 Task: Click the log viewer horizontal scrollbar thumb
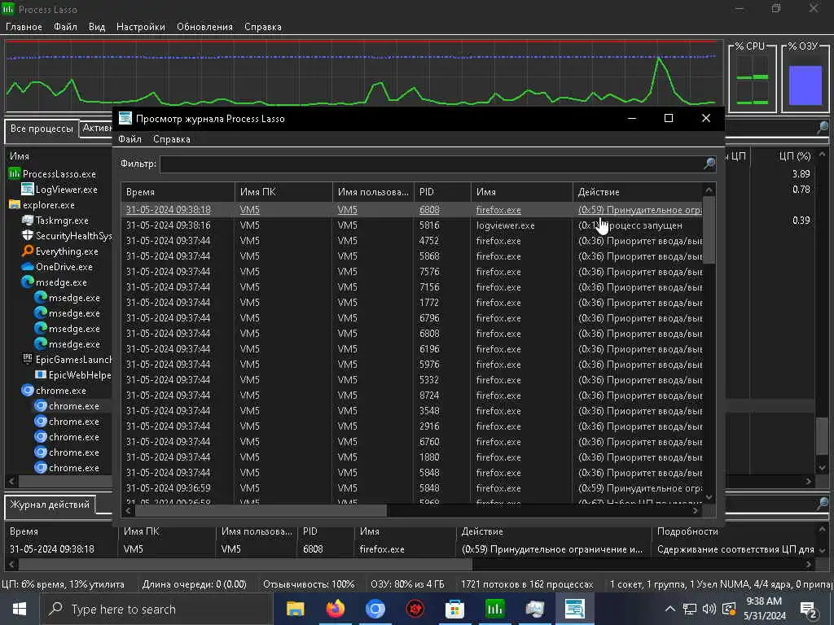261,510
